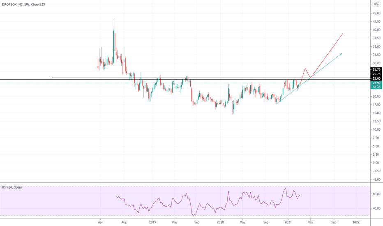Click the 40.00 price axis label

pos(376,30)
